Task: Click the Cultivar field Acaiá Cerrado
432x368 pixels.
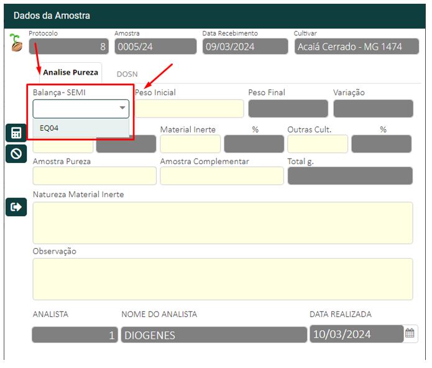Action: [x=356, y=47]
